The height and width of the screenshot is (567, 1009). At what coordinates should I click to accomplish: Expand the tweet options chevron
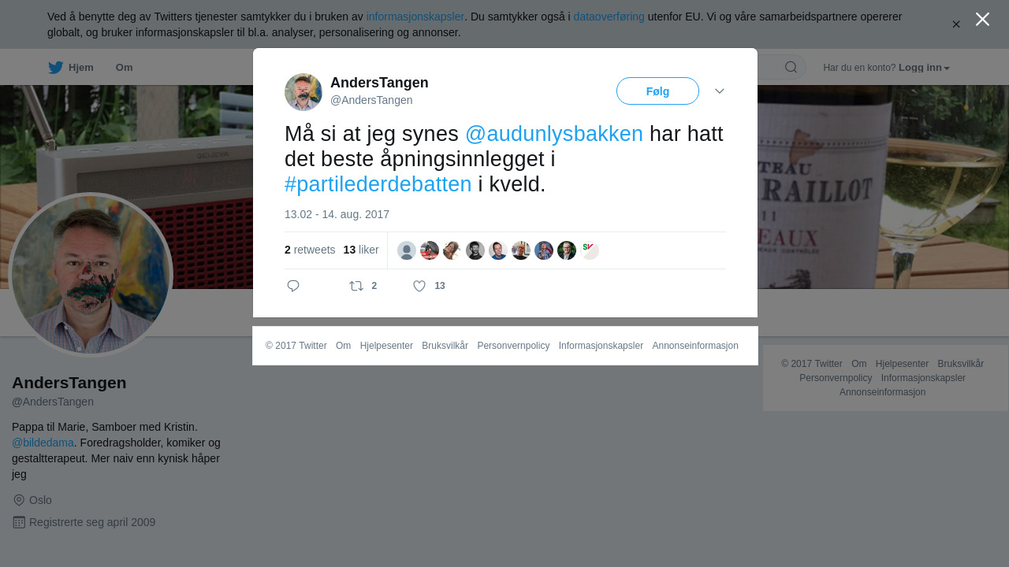(x=720, y=91)
